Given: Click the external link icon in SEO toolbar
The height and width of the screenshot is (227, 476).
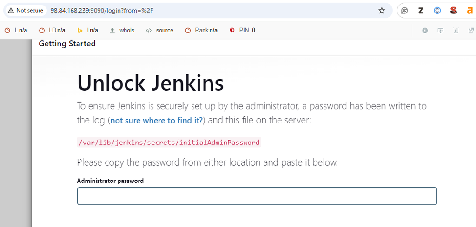Looking at the screenshot, I should [471, 30].
